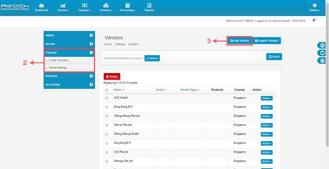
Task: Open the Reports document icon
Action: point(149,6)
